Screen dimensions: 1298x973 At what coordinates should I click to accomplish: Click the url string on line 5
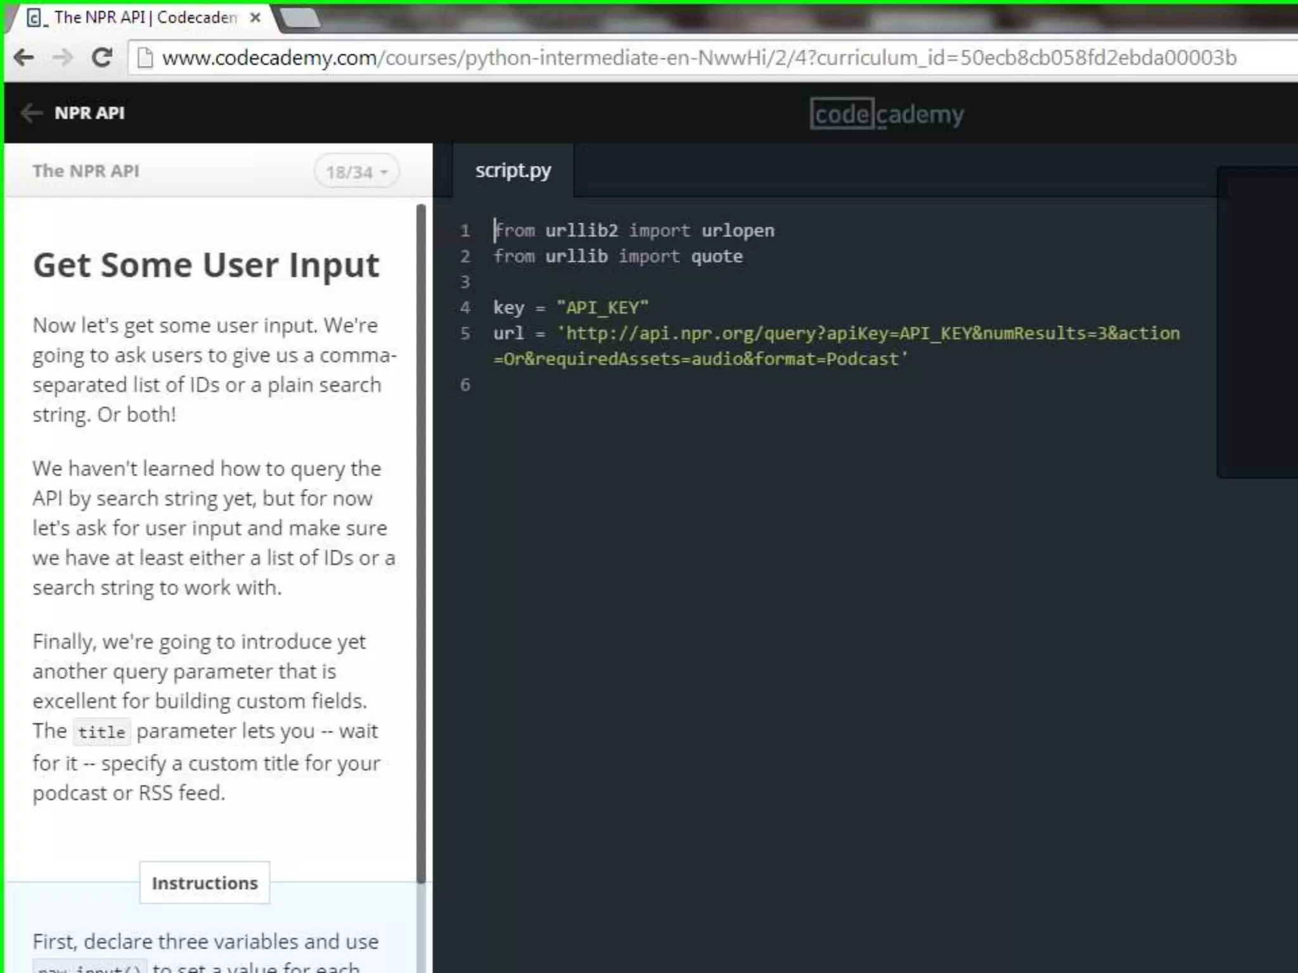[837, 346]
